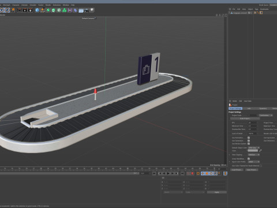Image resolution: width=277 pixels, height=208 pixels.
Task: Click the Save Preset button
Action: 252,170
